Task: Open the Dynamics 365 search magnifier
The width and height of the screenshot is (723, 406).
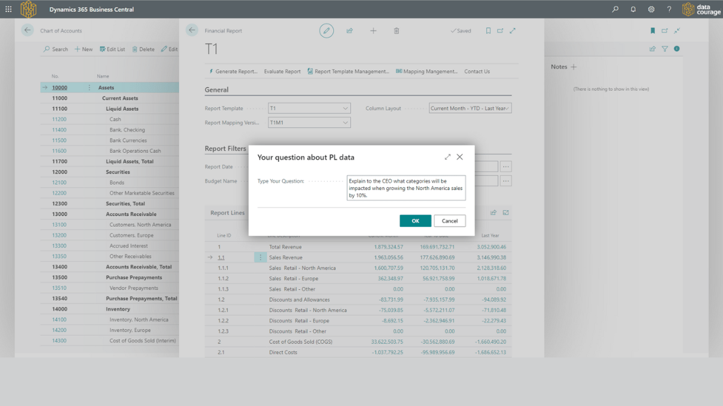Action: 615,9
